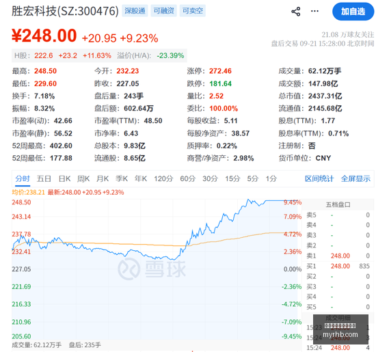This screenshot has width=376, height=352.
Task: Choose the 15分 chart tab
Action: coord(232,178)
